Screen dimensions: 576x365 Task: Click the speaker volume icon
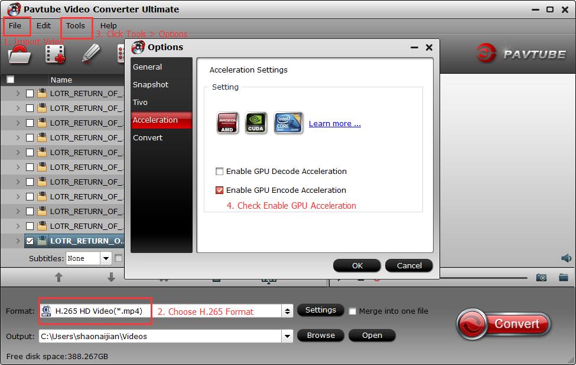coord(566,258)
